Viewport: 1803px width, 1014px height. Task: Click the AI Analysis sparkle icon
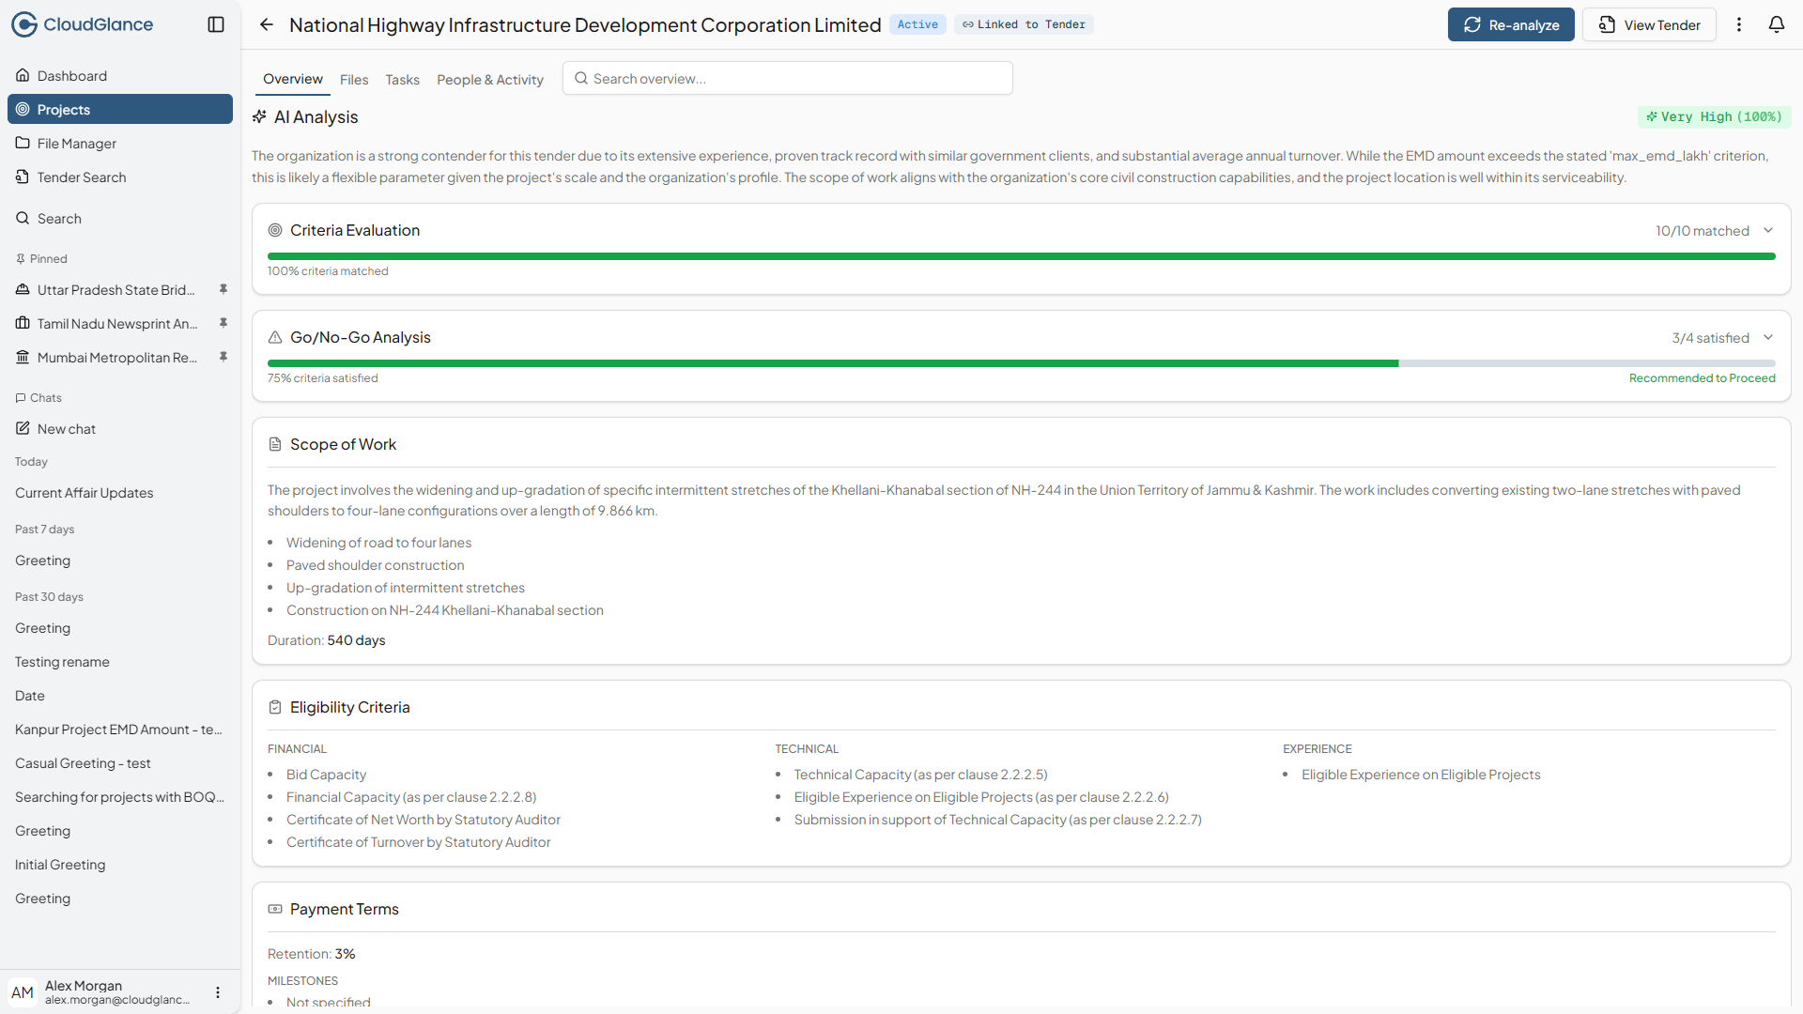[260, 116]
